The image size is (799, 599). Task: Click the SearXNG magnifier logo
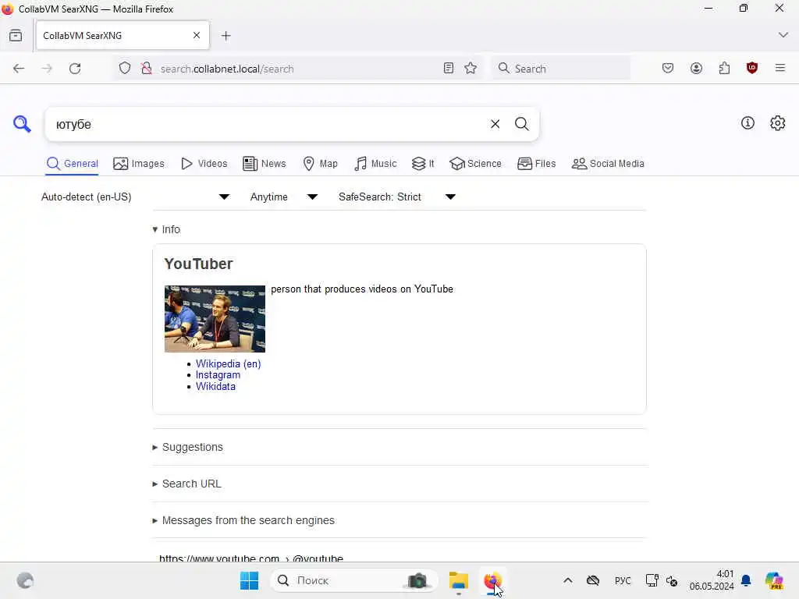(22, 124)
